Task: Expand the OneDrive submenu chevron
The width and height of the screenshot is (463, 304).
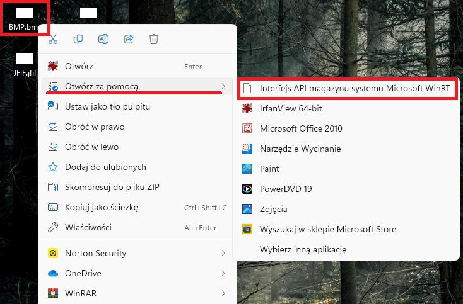Action: 223,273
